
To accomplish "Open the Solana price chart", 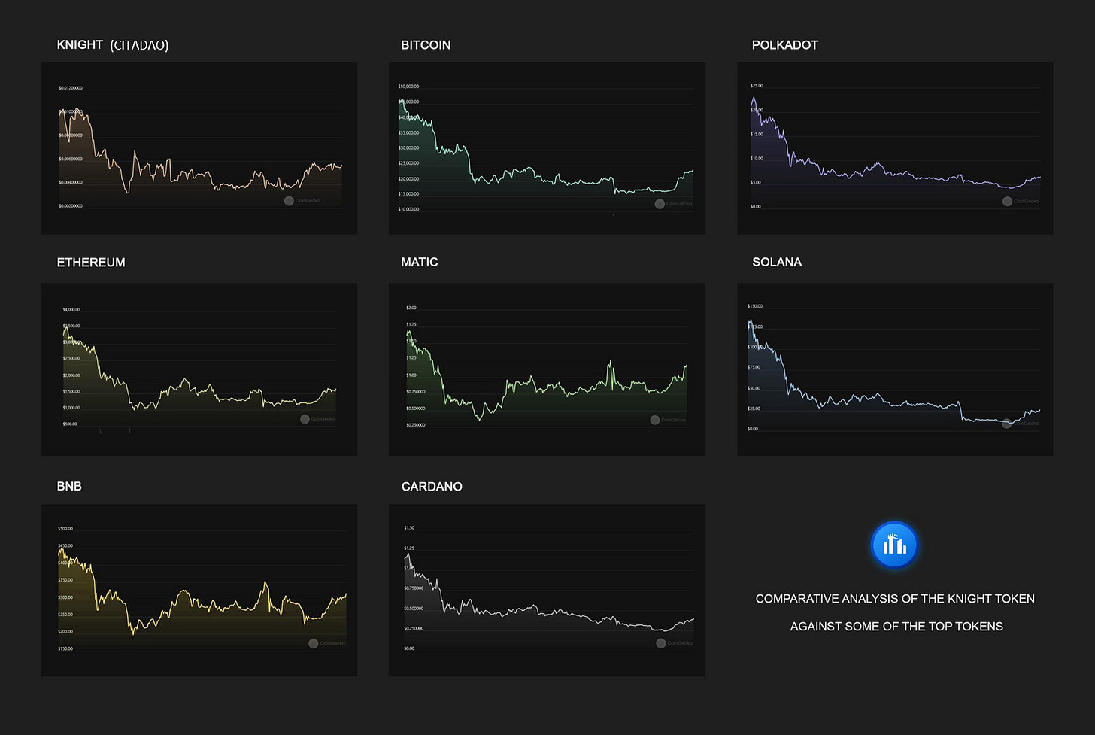I will point(895,369).
